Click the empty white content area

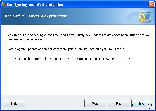coord(78,77)
